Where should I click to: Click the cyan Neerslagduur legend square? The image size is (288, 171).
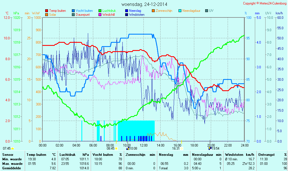[x=180, y=11]
